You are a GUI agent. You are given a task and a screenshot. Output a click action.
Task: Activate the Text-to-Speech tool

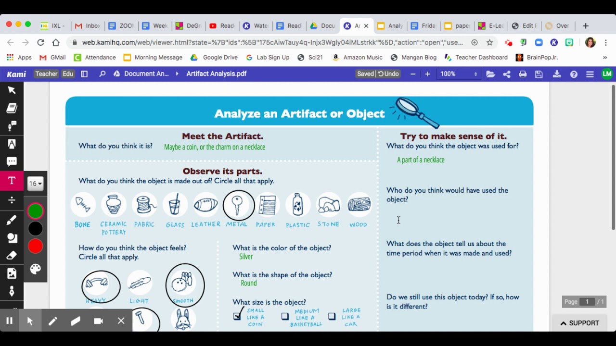pos(12,126)
